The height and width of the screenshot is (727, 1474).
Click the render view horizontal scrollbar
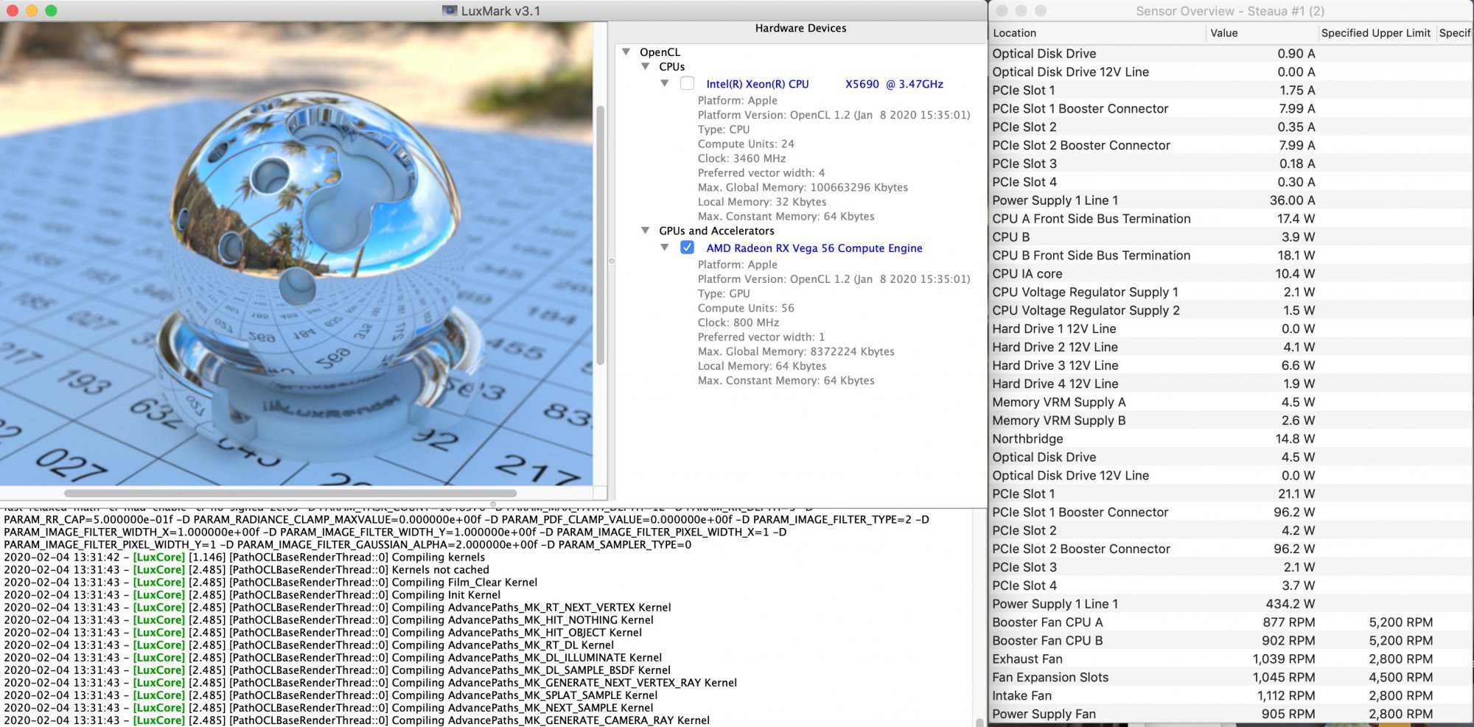point(290,493)
